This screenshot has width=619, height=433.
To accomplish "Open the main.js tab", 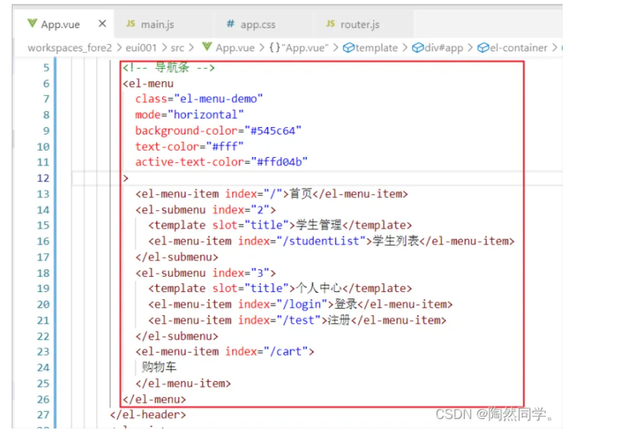I will pos(157,25).
